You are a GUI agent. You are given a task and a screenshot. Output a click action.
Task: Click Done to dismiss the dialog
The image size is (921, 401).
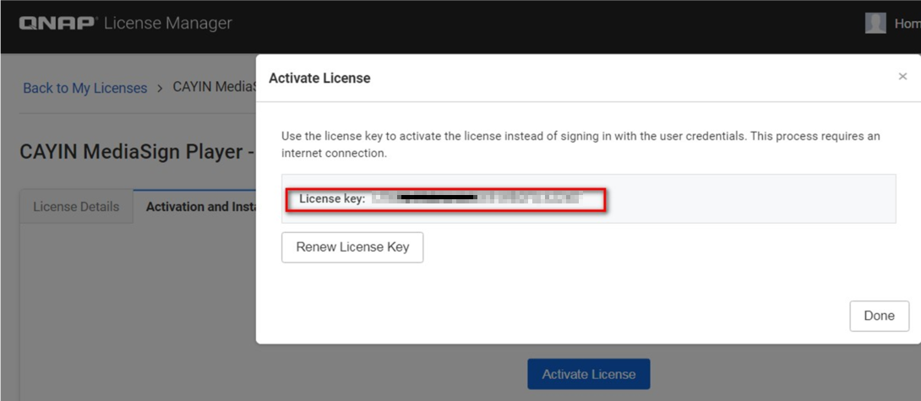pos(879,316)
